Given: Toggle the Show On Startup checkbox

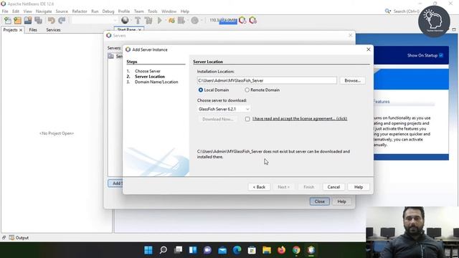Looking at the screenshot, I should tap(441, 55).
